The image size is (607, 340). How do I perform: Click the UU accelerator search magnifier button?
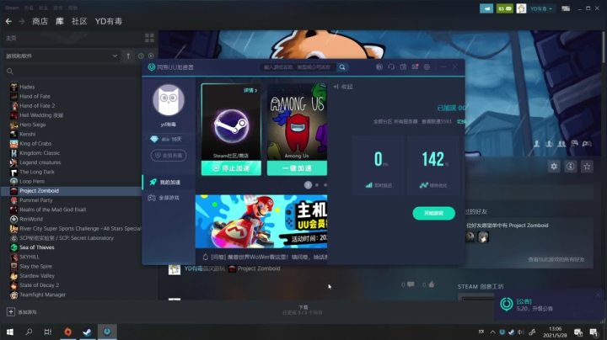(x=342, y=67)
